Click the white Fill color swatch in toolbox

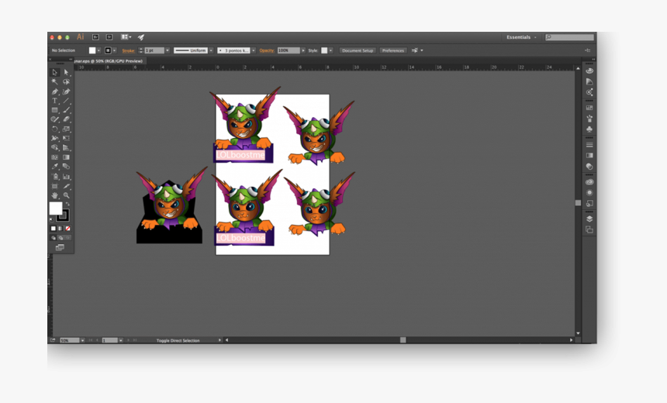point(56,208)
